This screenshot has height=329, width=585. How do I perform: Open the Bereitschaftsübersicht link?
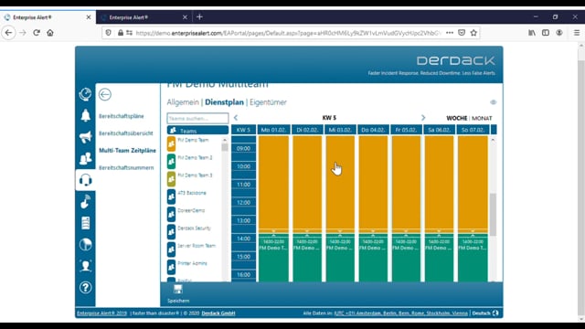pyautogui.click(x=126, y=133)
